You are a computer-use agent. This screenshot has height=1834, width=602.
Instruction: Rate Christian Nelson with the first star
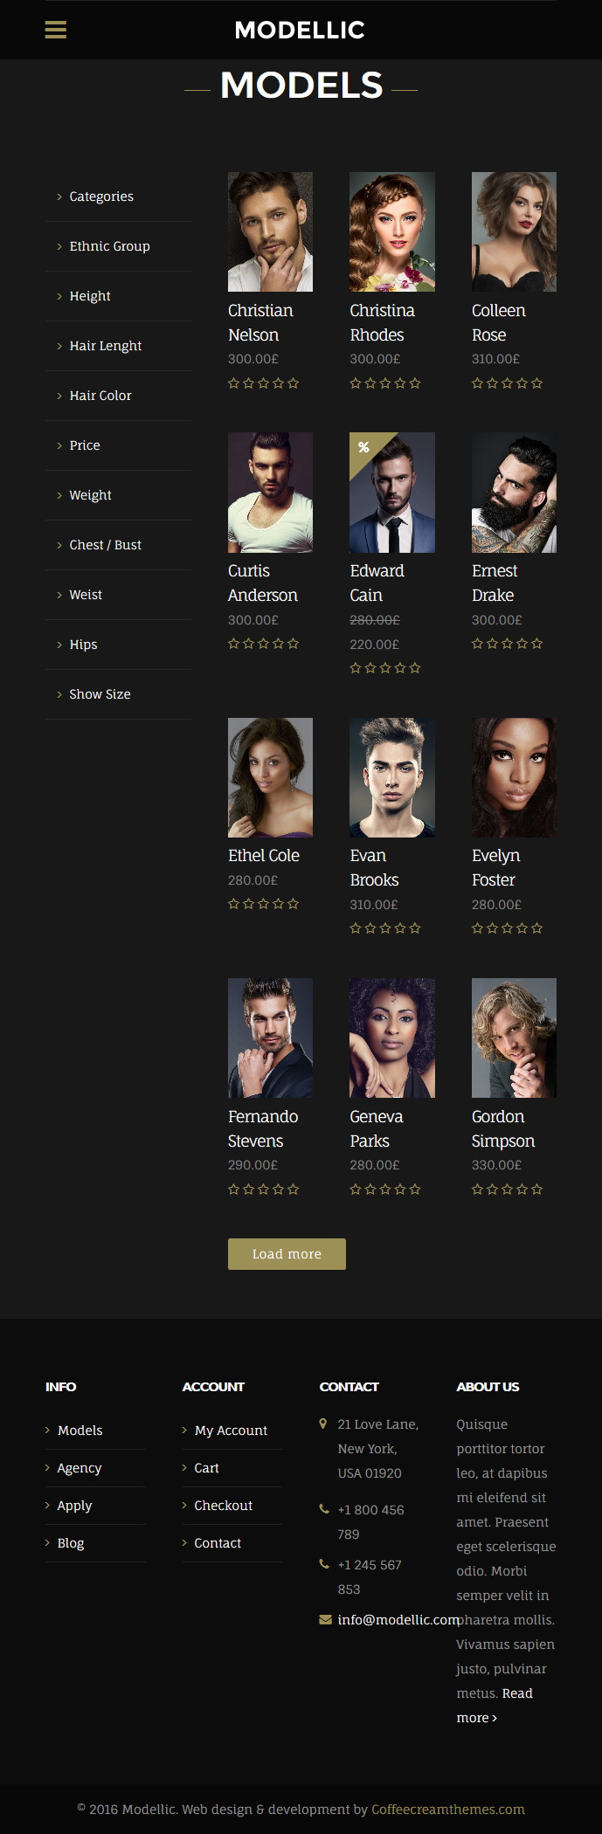pos(233,383)
